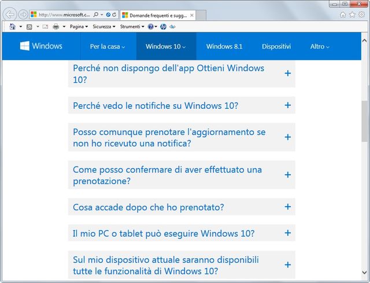370x283 pixels.
Task: Open Favorites with the star icon
Action: [352, 15]
